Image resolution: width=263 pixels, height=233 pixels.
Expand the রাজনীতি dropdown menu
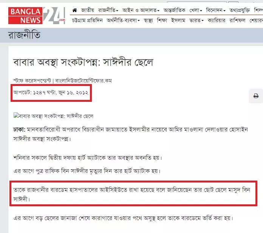click(108, 11)
